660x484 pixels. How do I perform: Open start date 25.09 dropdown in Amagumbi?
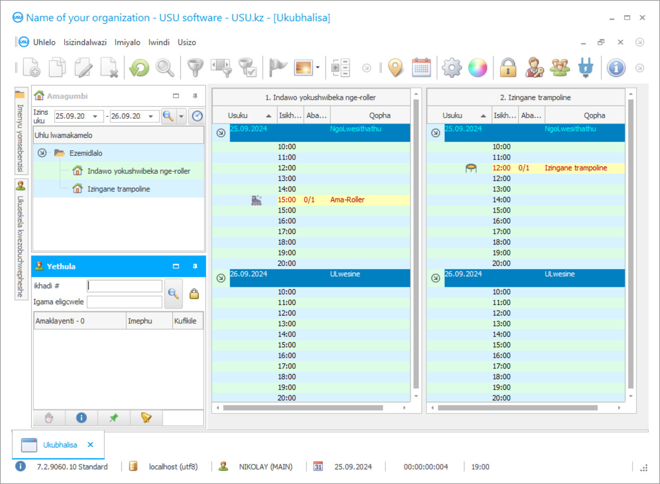pyautogui.click(x=96, y=117)
